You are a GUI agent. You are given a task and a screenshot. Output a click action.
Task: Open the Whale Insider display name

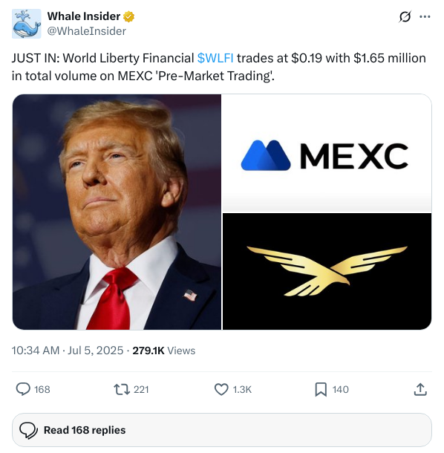tap(84, 16)
